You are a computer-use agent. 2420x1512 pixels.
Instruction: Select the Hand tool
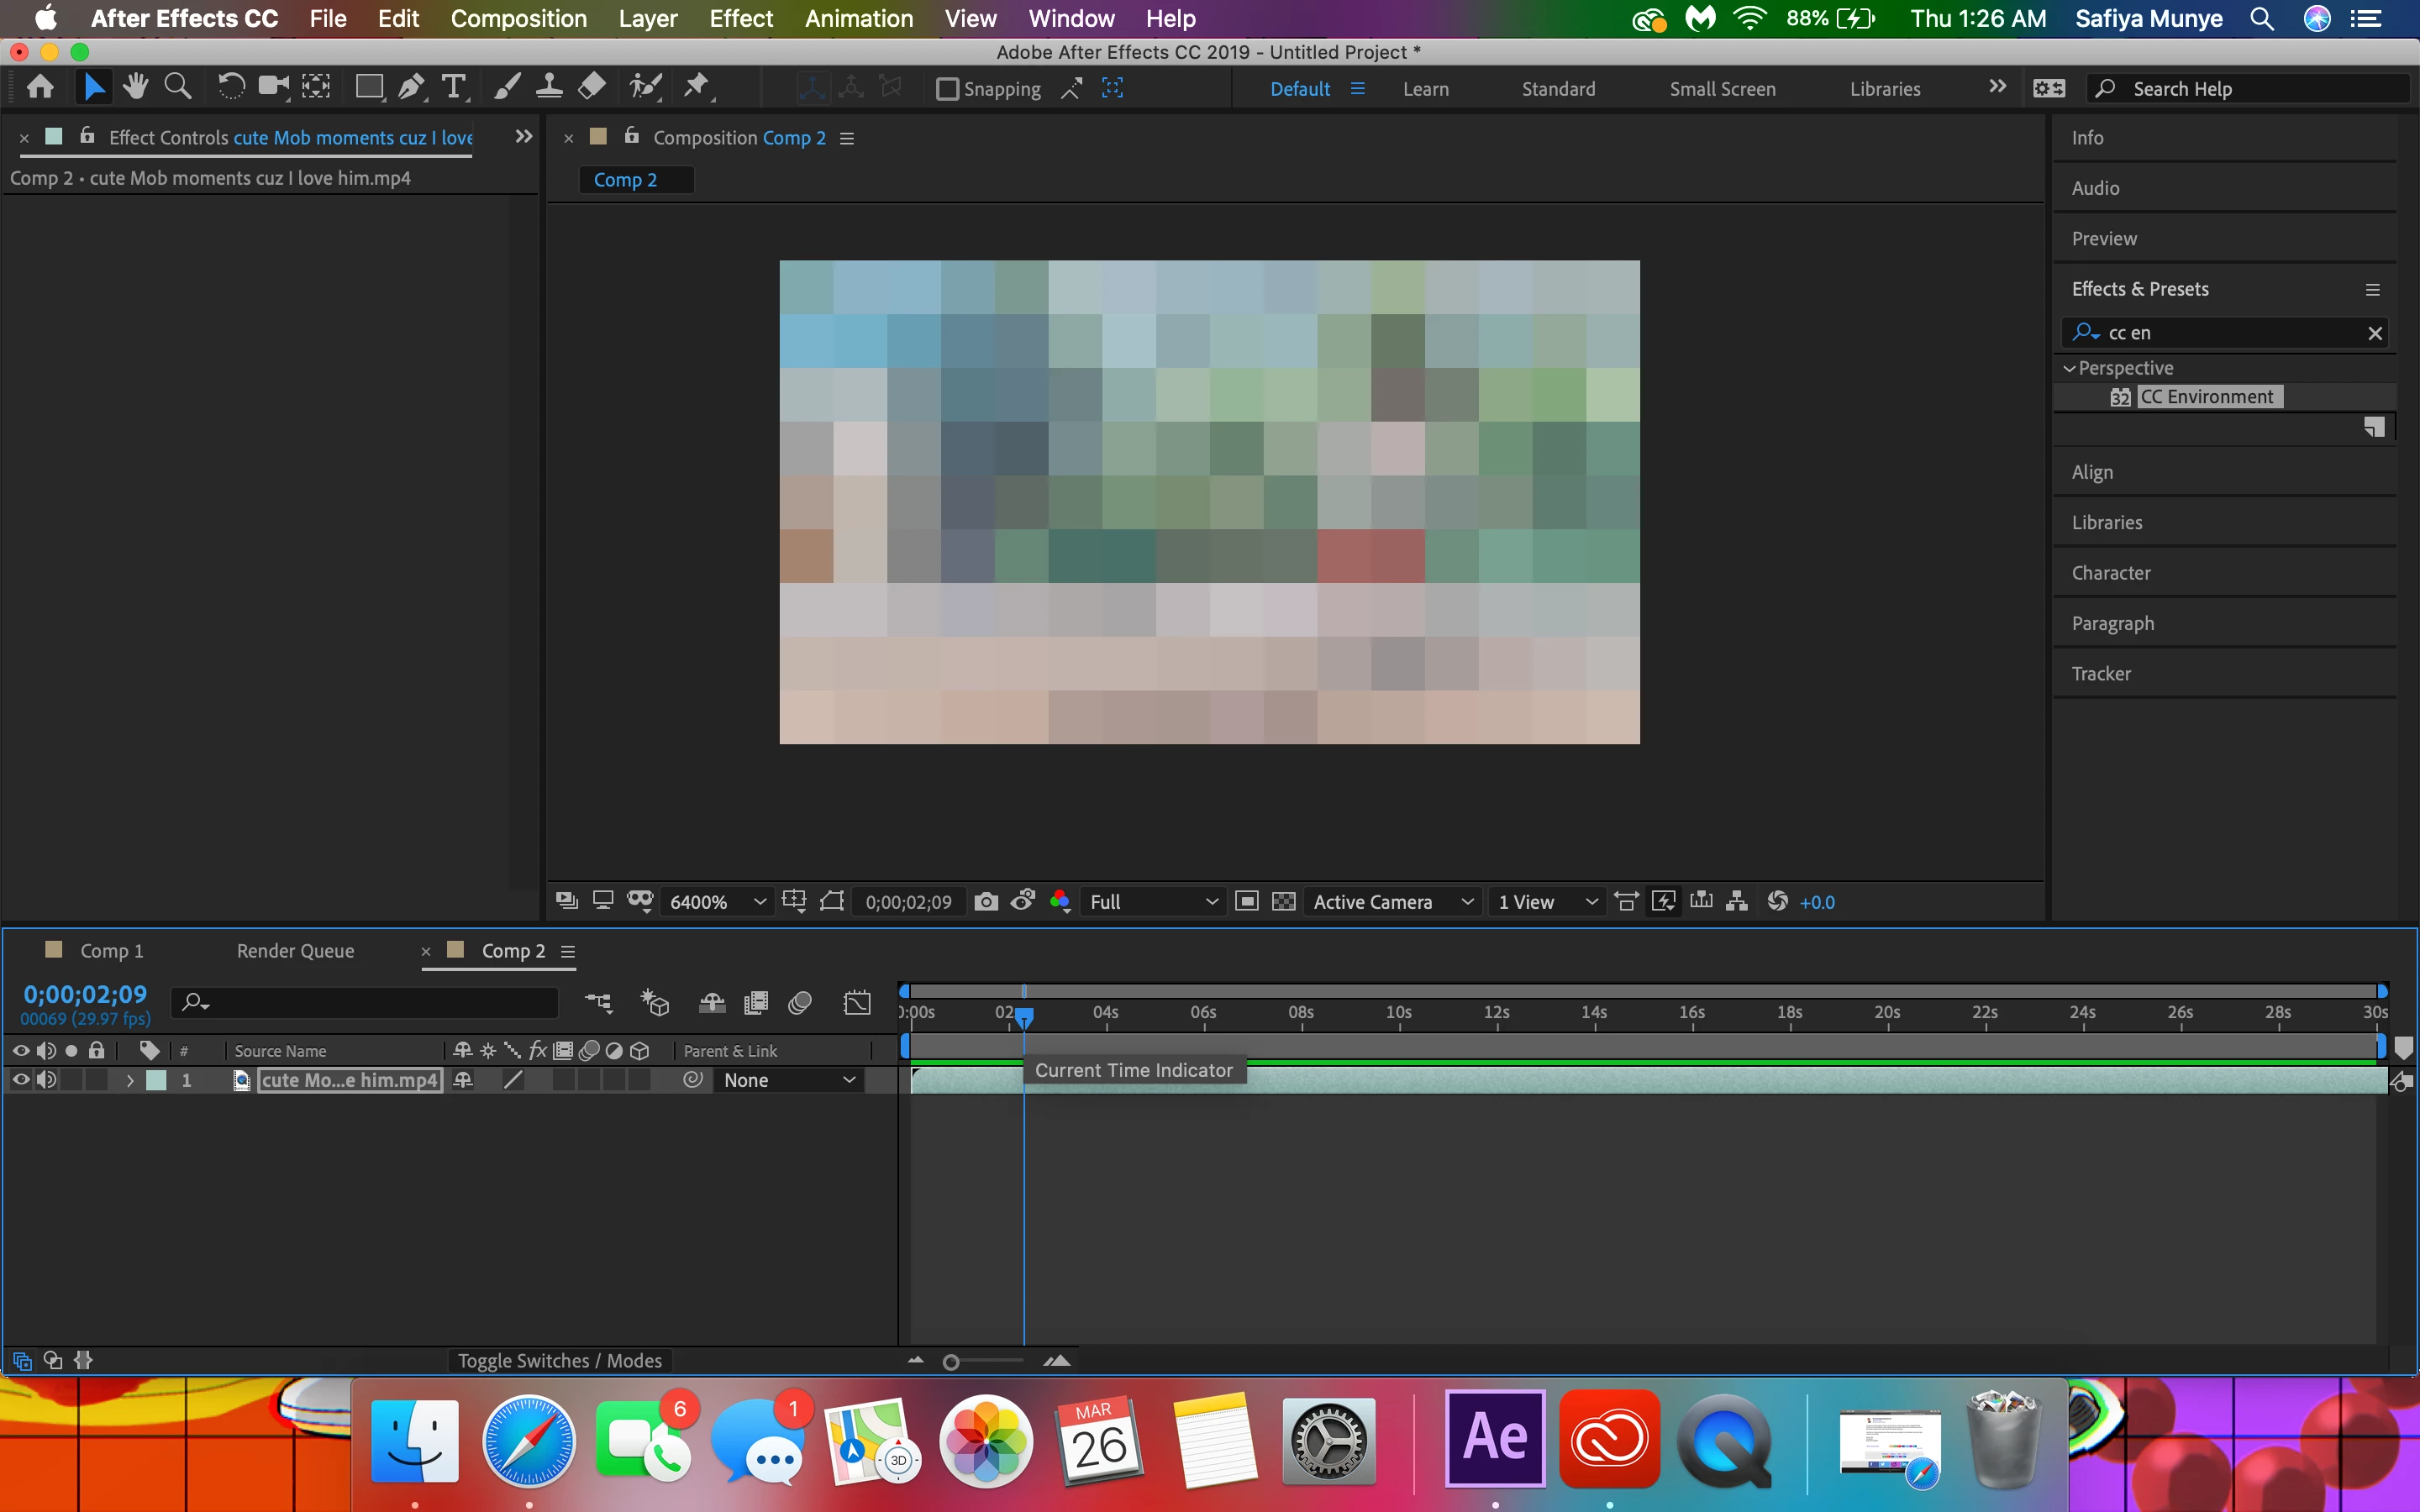pos(135,88)
